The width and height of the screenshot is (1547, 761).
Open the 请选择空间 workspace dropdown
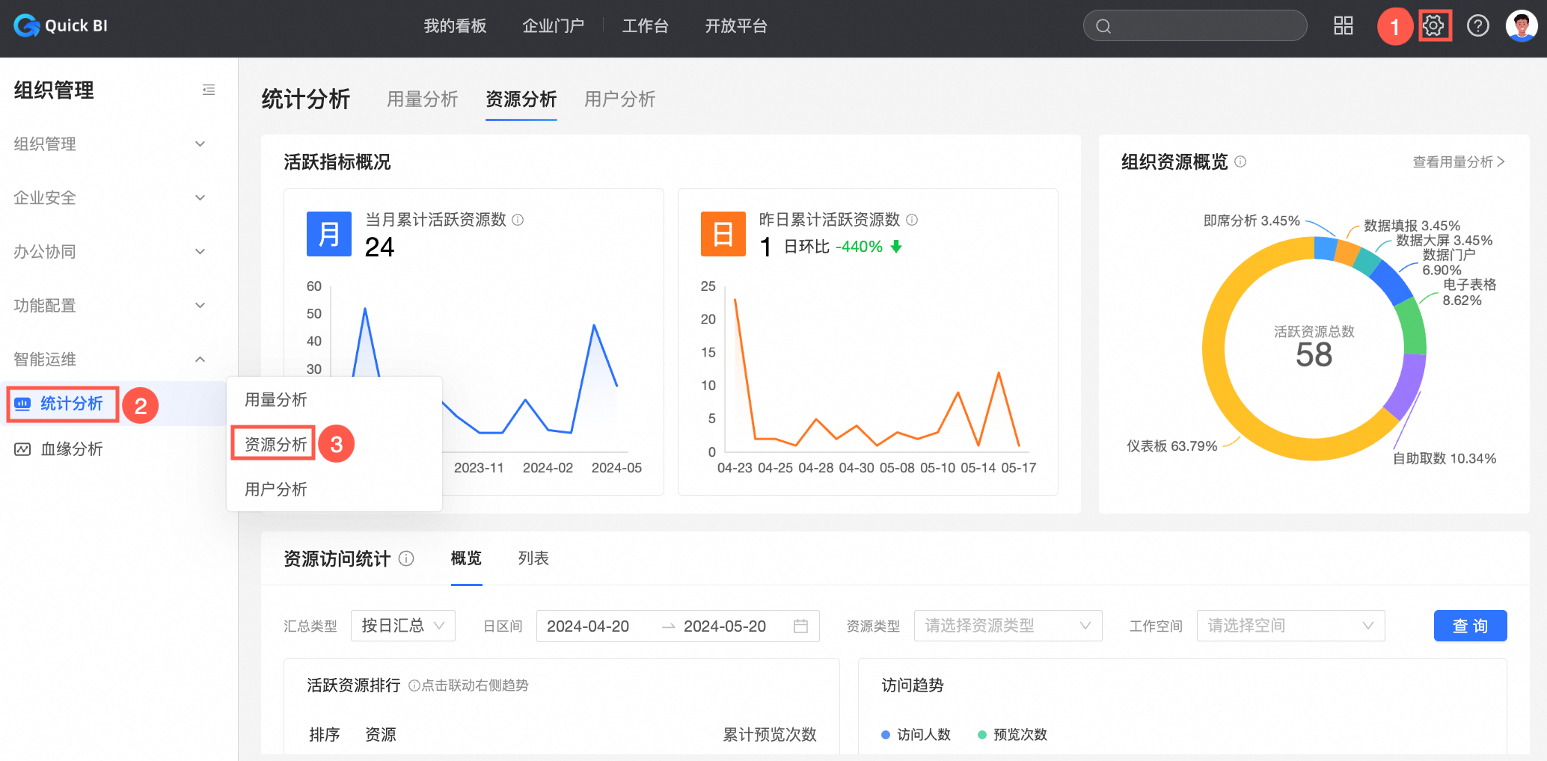[1291, 626]
